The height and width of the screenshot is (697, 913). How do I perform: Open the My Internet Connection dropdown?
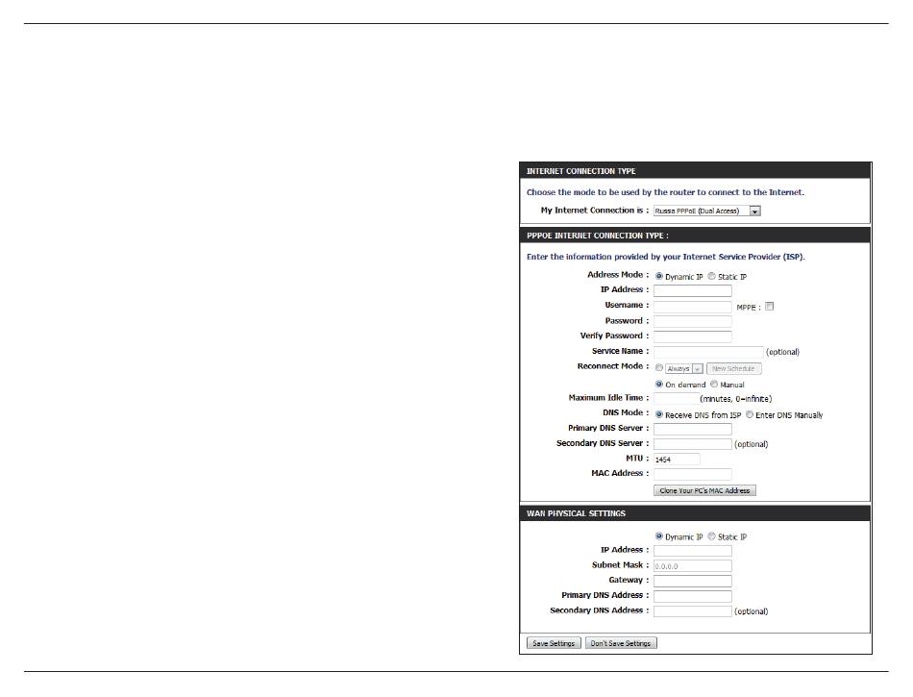pos(707,211)
